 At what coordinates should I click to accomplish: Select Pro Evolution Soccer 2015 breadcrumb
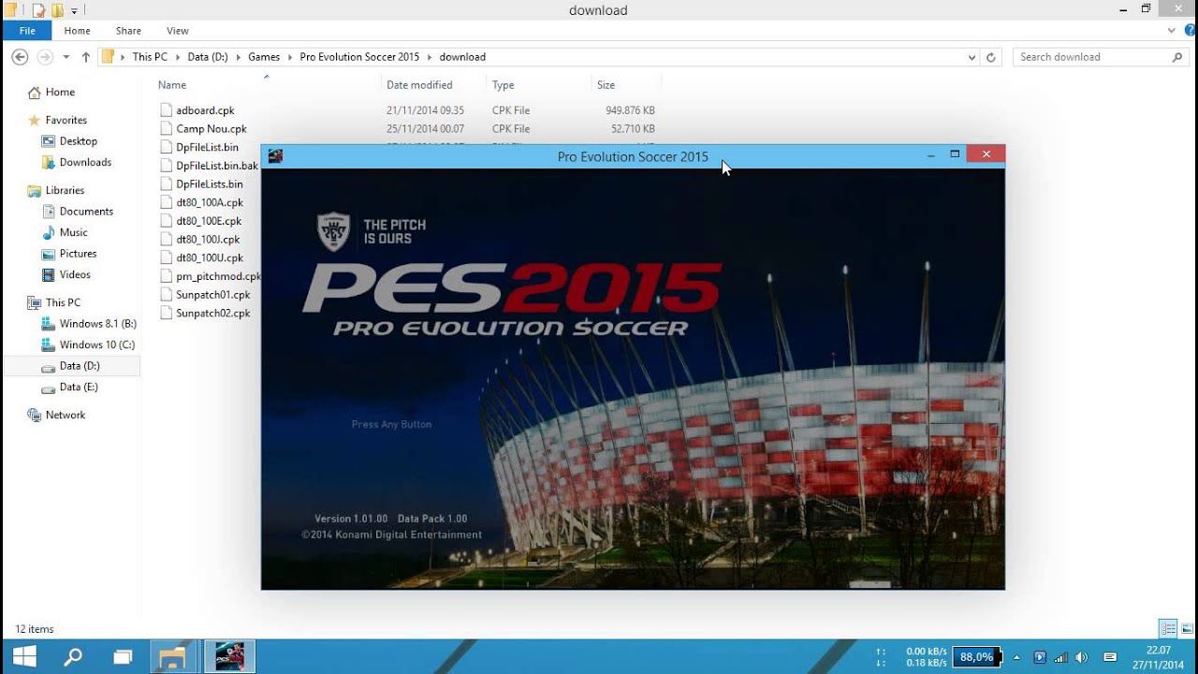(x=359, y=57)
